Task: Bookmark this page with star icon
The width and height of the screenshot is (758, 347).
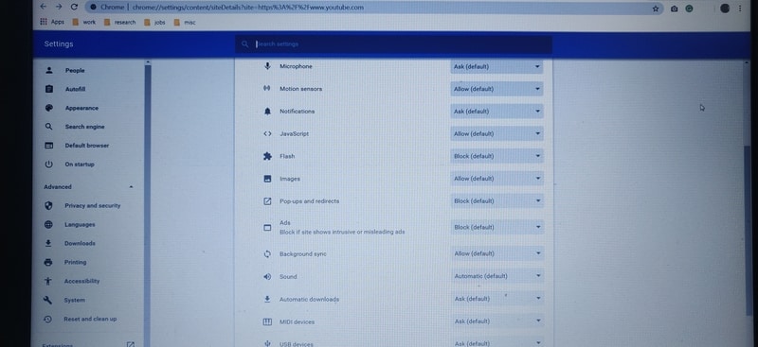Action: coord(656,9)
